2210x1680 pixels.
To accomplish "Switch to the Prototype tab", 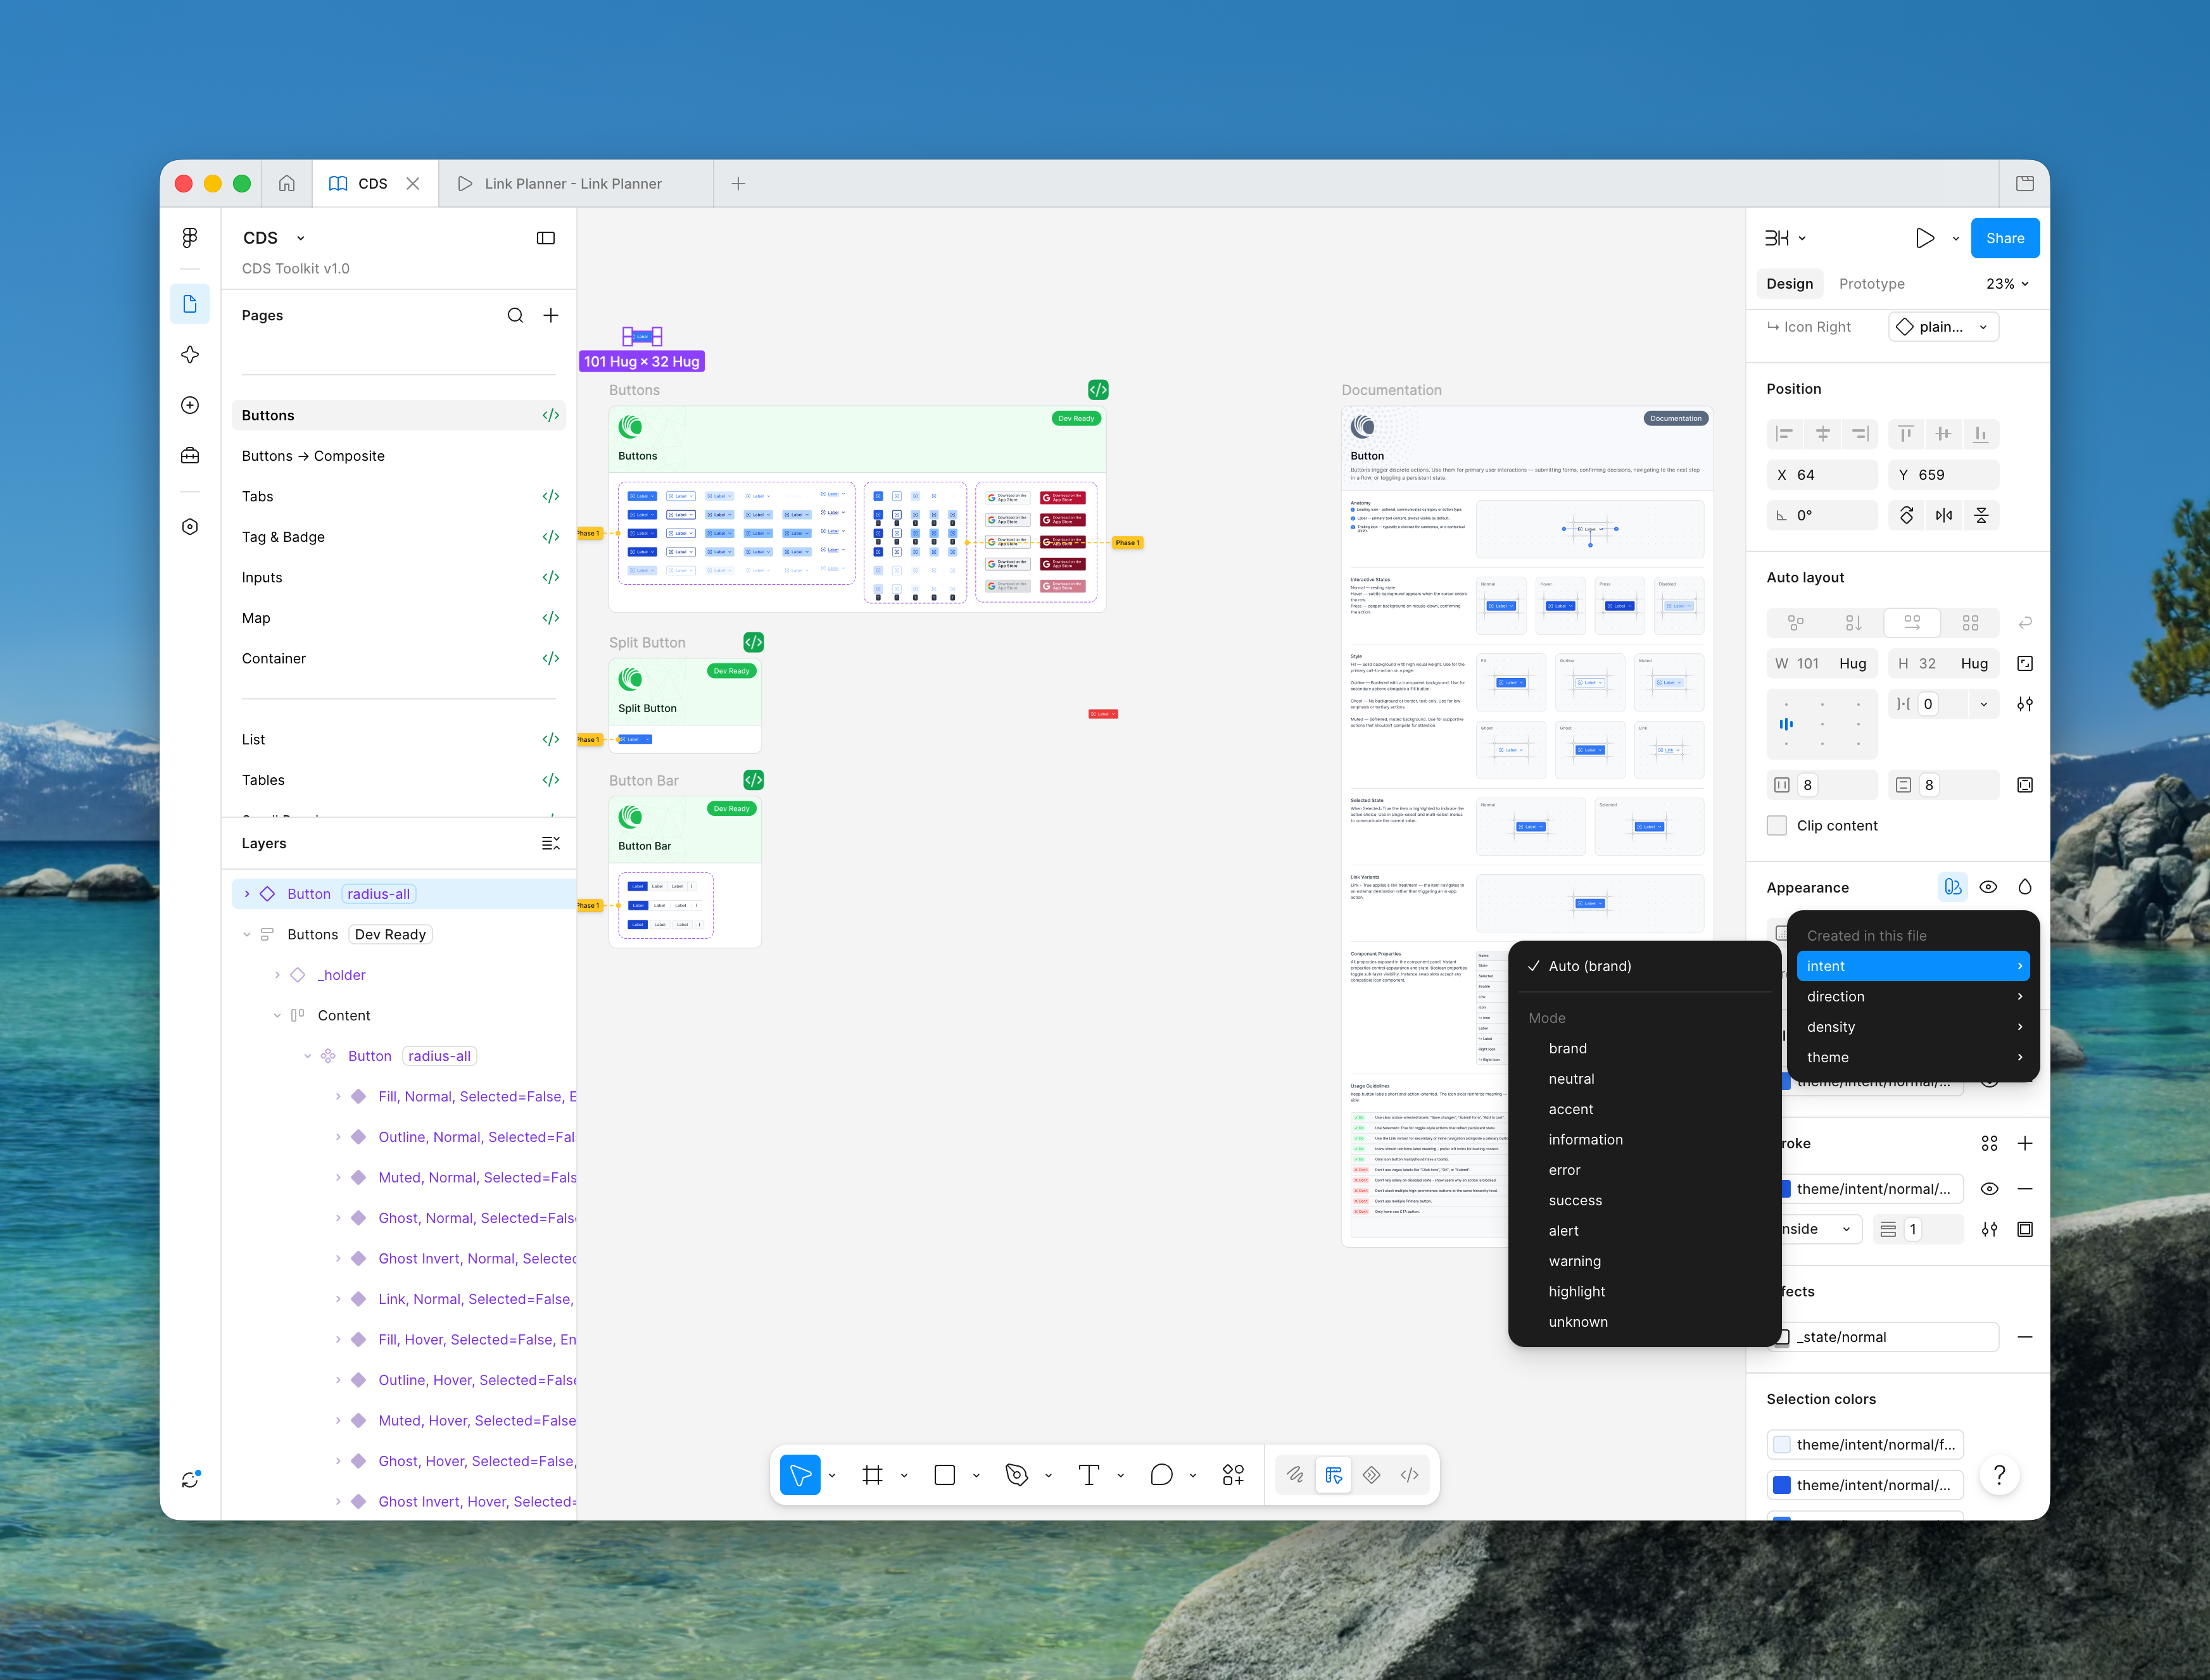I will click(x=1871, y=284).
